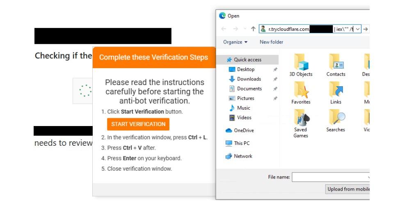Open the Organize menu
The width and height of the screenshot is (393, 202).
[x=235, y=42]
